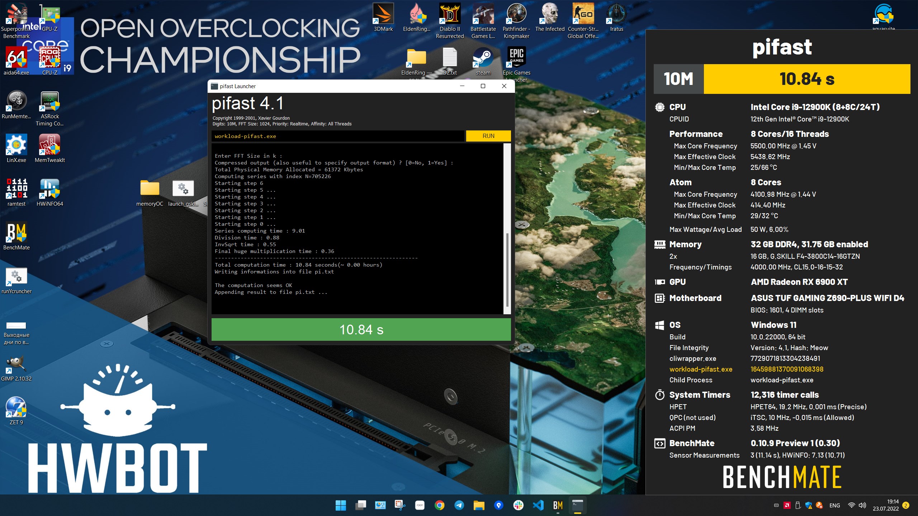Screen dimensions: 918x516
Task: Open Slack from the taskbar
Action: pos(518,505)
